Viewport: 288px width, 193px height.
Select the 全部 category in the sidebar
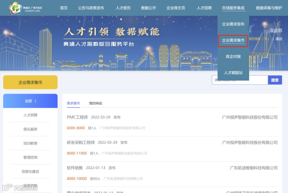pyautogui.click(x=30, y=101)
